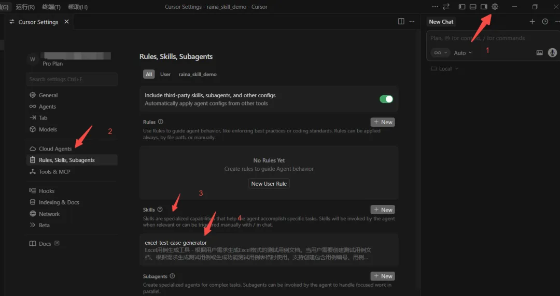This screenshot has height=296, width=560.
Task: Open chat history clock icon
Action: click(x=545, y=21)
